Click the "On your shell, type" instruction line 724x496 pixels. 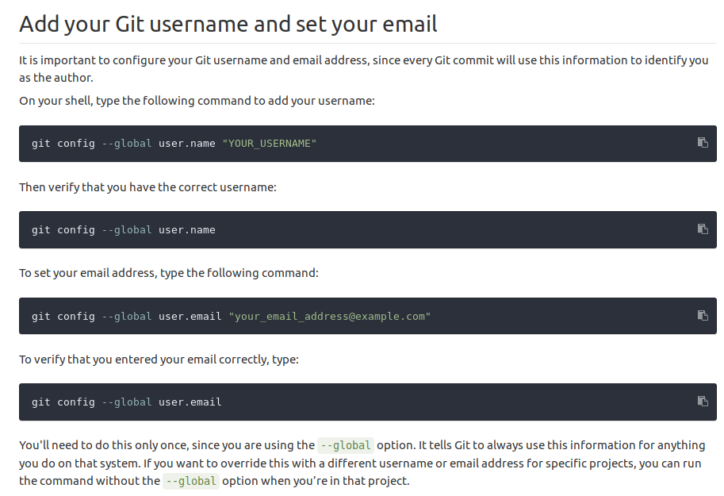tap(197, 101)
